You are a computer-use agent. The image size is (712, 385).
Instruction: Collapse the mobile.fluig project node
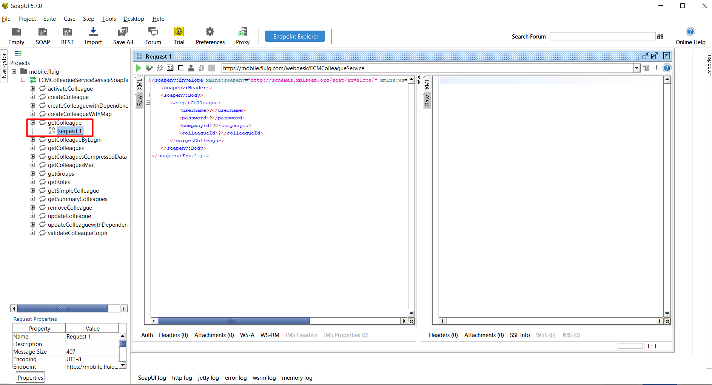14,71
